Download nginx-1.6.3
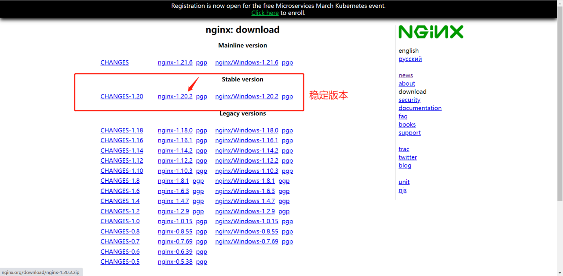Image resolution: width=563 pixels, height=276 pixels. tap(173, 191)
